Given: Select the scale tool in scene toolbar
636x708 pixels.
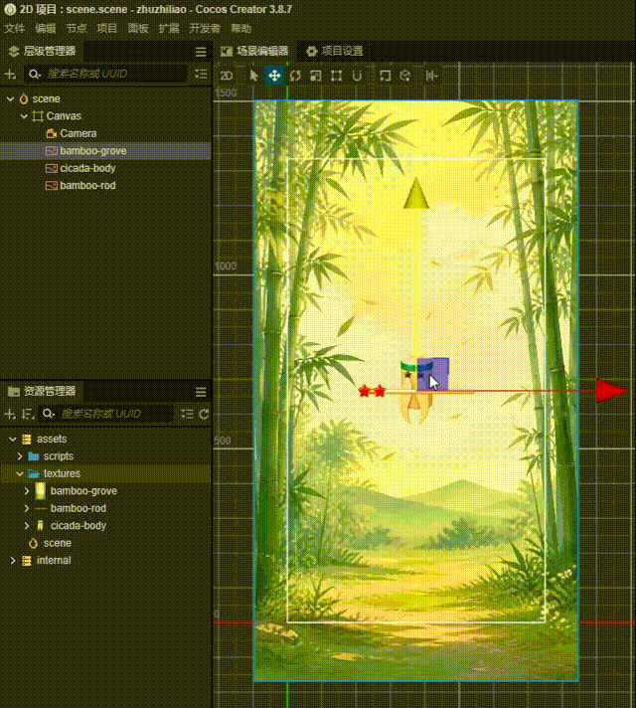Looking at the screenshot, I should (x=316, y=76).
